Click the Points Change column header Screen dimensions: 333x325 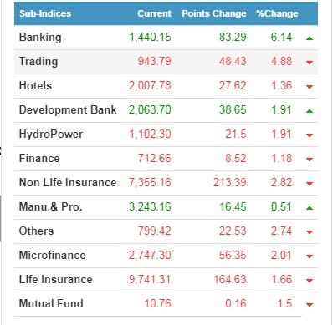click(x=214, y=13)
